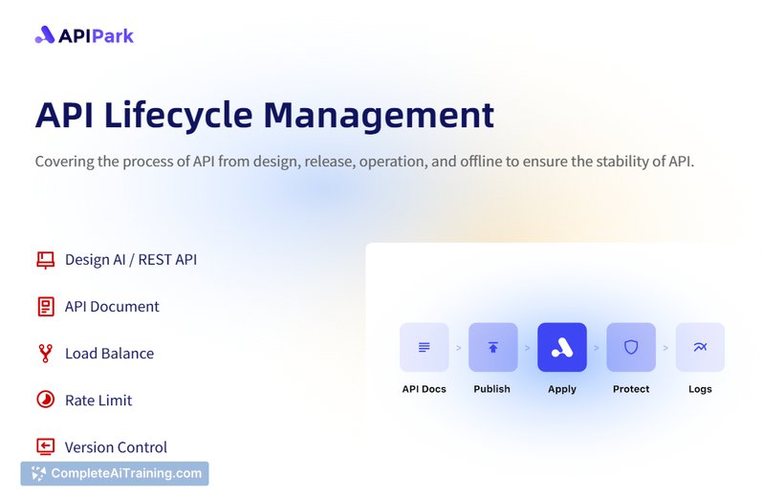Click the arrow between Protect and Logs

665,348
